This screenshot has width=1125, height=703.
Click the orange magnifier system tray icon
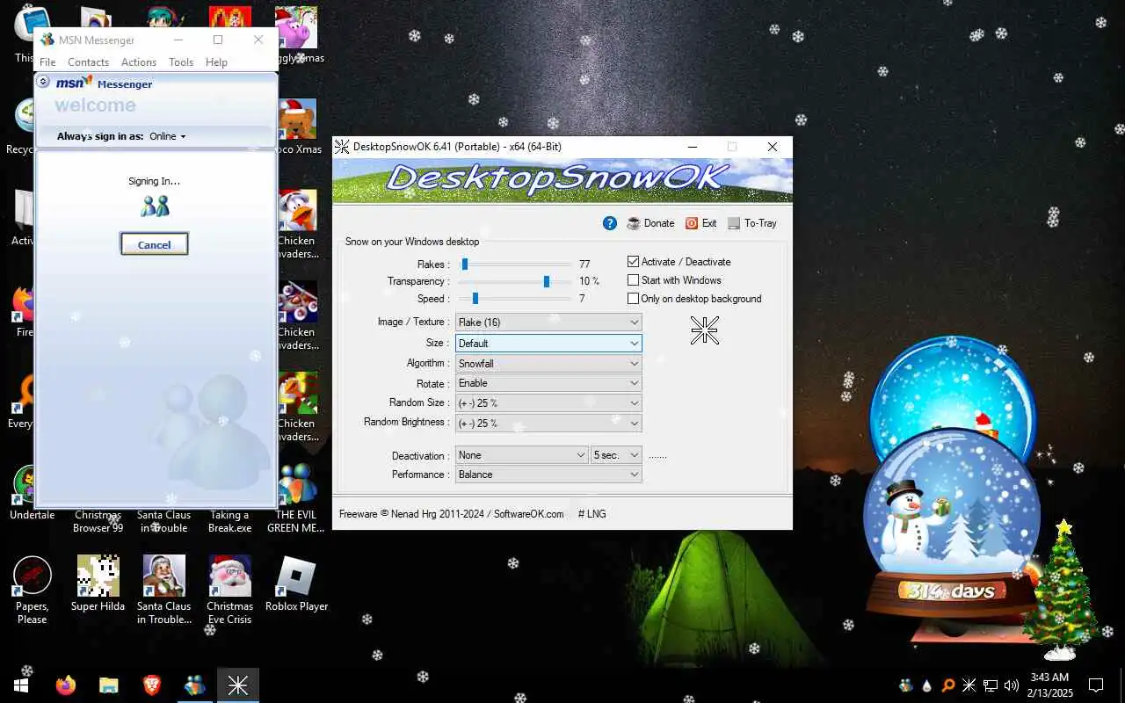point(948,685)
